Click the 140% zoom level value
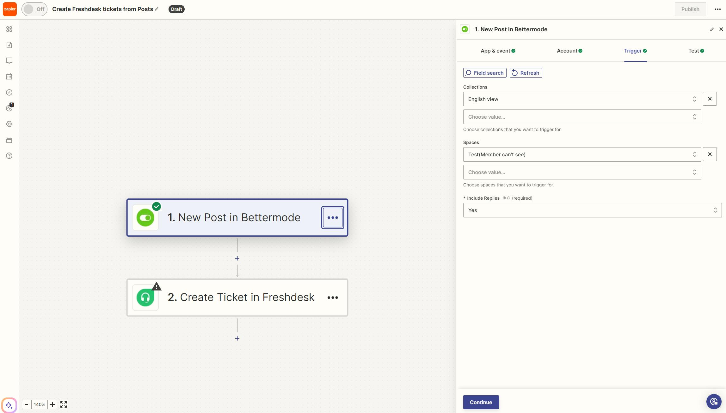Viewport: 726px width, 413px height. click(x=40, y=404)
